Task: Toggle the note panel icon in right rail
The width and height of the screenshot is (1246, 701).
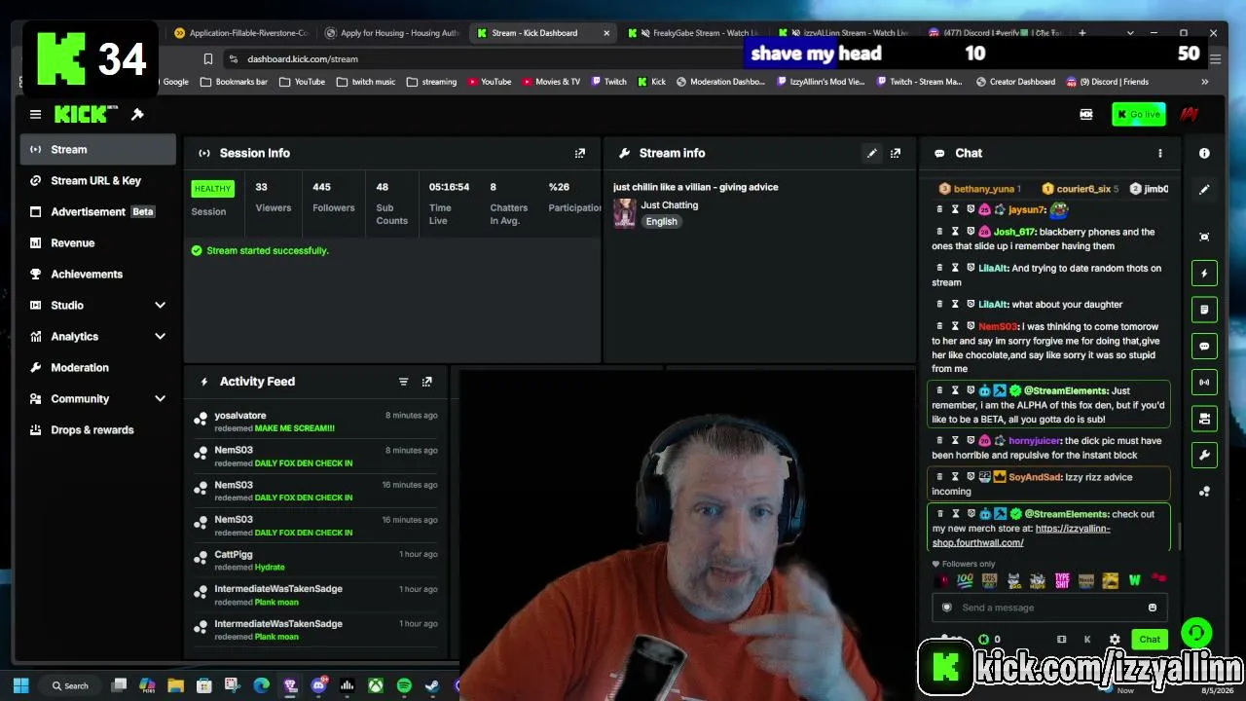Action: [x=1204, y=310]
